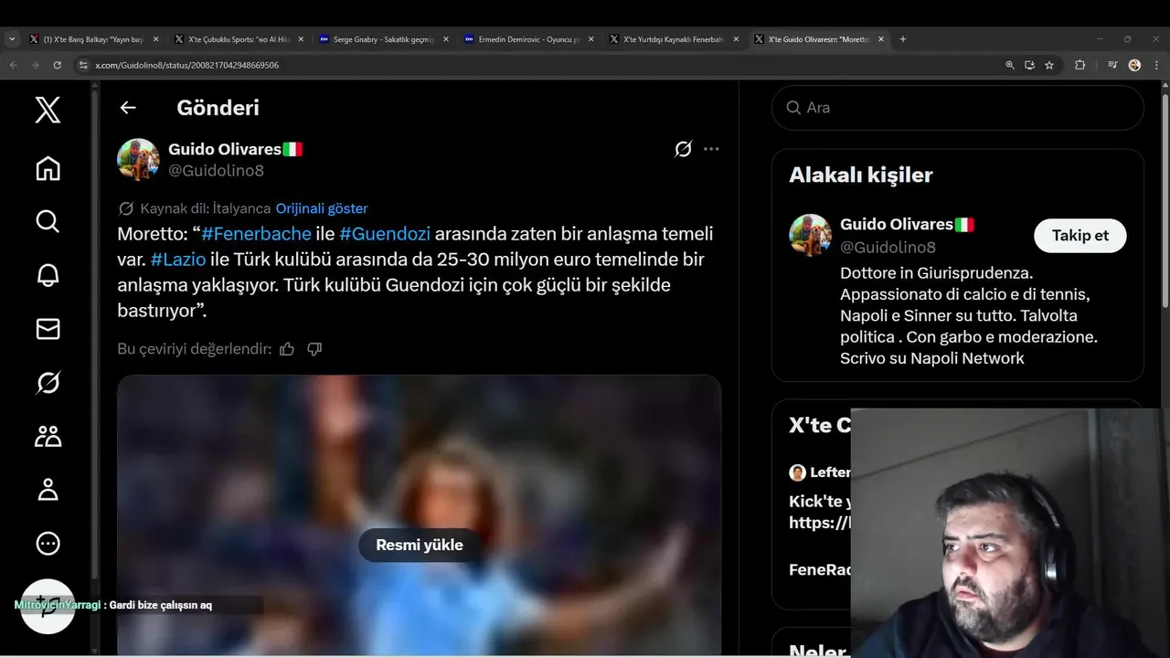The width and height of the screenshot is (1170, 658).
Task: Switch to Ermedin Demirovic tab
Action: (x=529, y=39)
